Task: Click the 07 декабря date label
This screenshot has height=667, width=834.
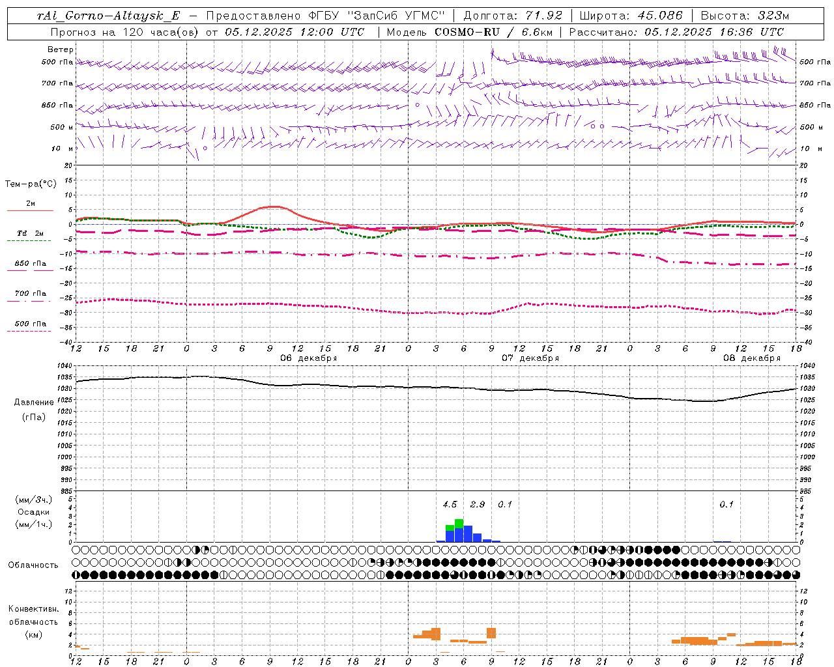Action: [x=530, y=358]
